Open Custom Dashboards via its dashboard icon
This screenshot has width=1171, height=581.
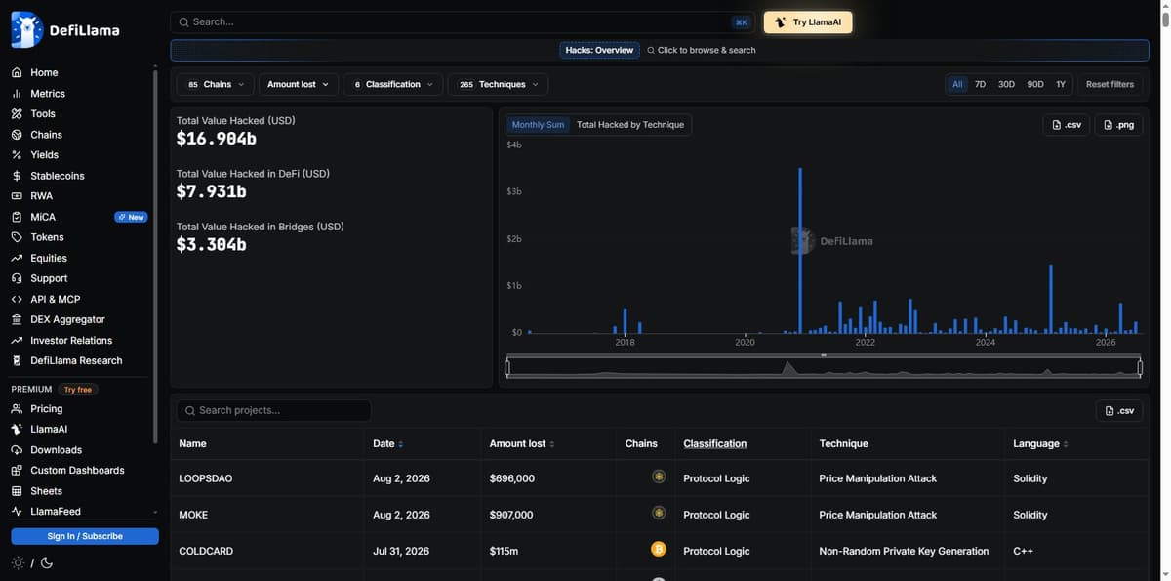tap(17, 470)
